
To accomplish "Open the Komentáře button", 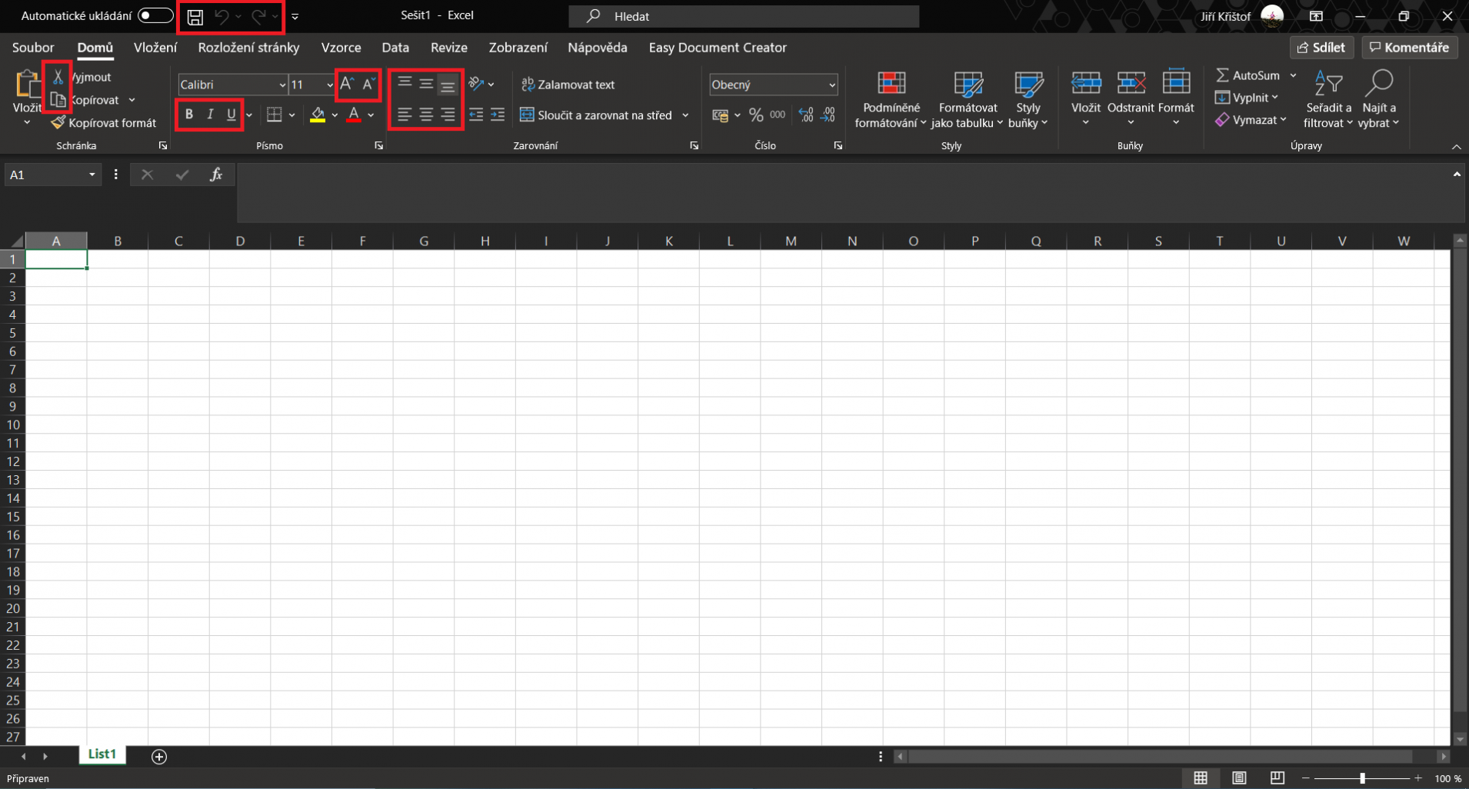I will pyautogui.click(x=1409, y=48).
